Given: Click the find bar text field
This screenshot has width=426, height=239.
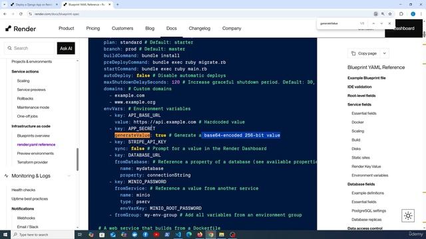Looking at the screenshot, I should tap(338, 24).
